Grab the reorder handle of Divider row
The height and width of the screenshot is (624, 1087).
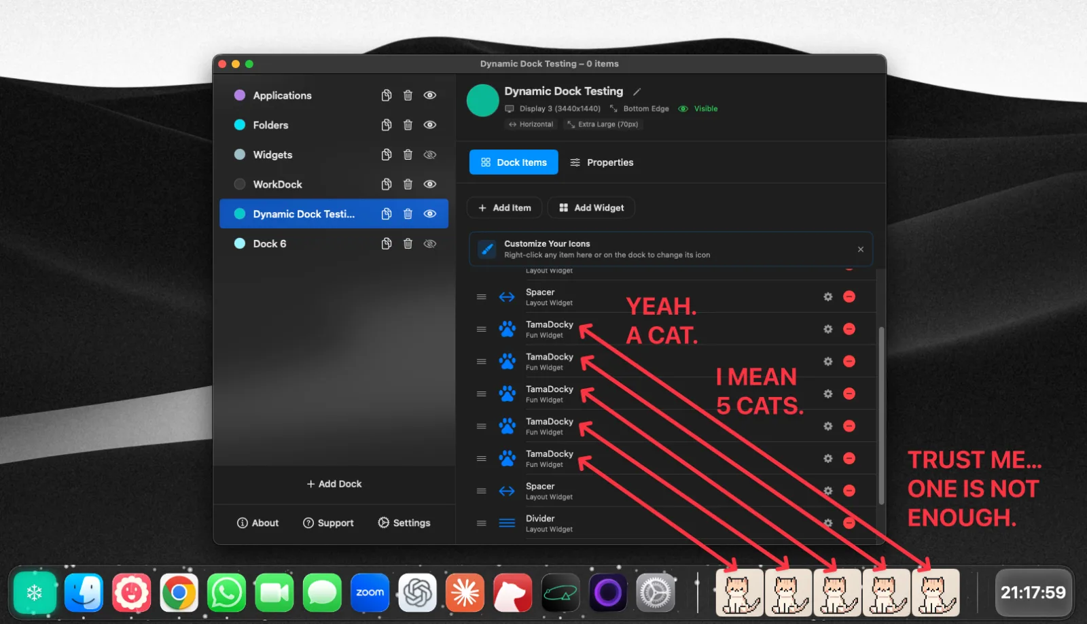[481, 523]
